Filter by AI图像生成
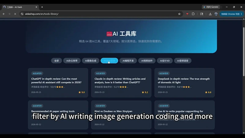 91,61
